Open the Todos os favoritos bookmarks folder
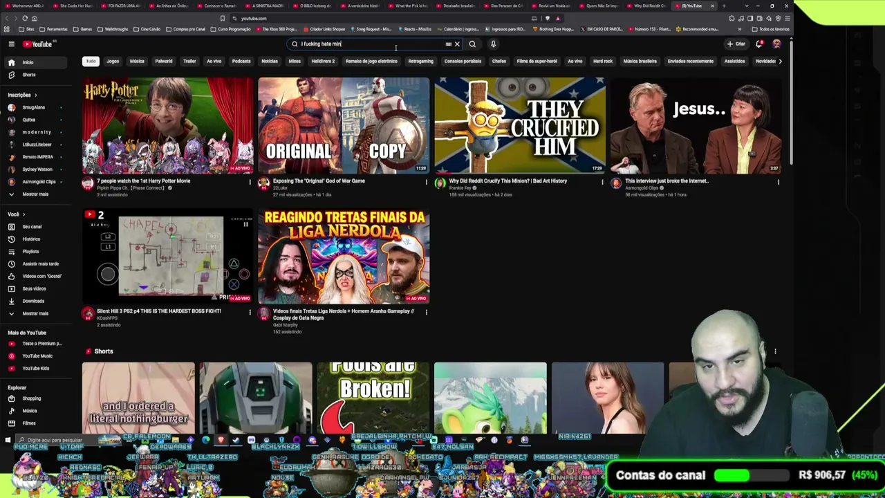Screen dimensions: 885x498 tap(772, 29)
